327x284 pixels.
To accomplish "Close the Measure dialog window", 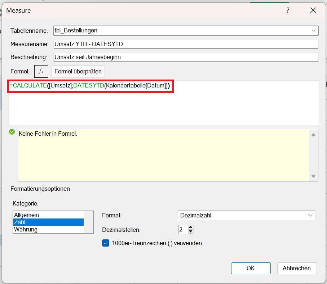I will (313, 10).
